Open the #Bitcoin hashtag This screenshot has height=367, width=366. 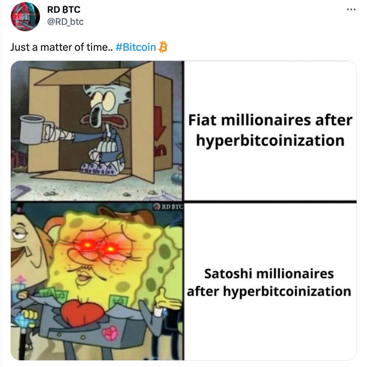135,47
